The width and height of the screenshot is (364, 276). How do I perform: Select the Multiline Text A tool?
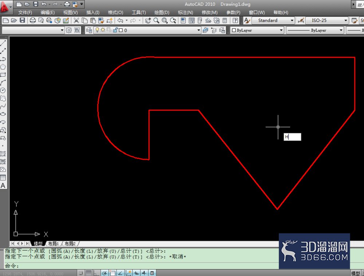(x=3, y=186)
